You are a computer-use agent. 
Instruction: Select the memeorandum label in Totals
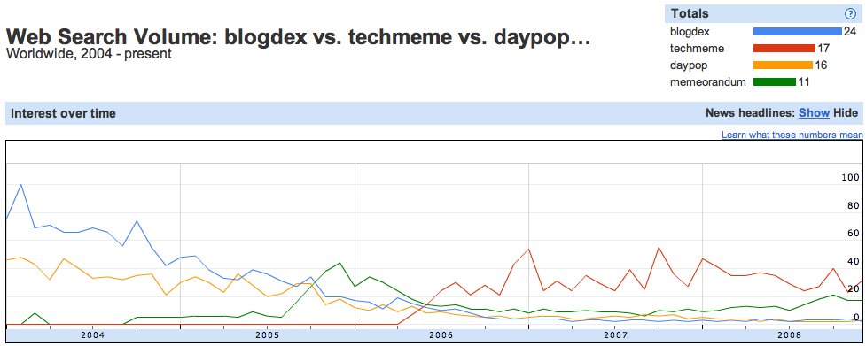pos(707,82)
